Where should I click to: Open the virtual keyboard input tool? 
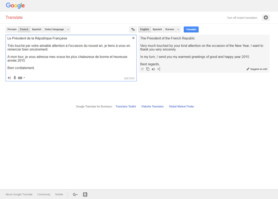pyautogui.click(x=20, y=78)
